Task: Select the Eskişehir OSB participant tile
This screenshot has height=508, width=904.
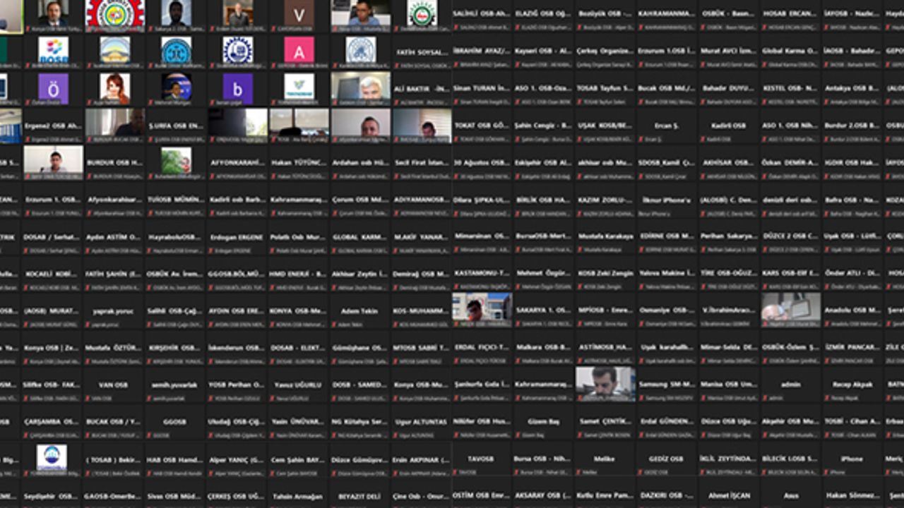Action: 544,162
